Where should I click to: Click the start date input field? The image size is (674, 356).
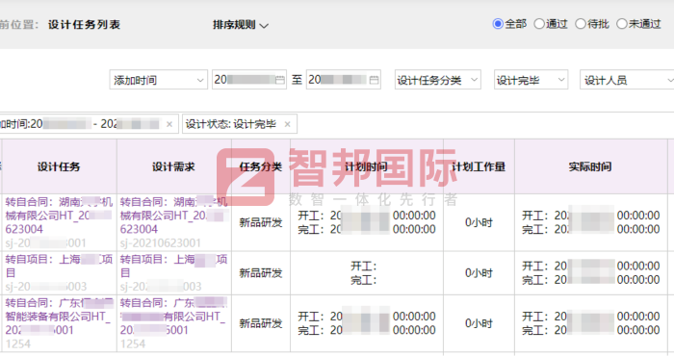point(248,80)
